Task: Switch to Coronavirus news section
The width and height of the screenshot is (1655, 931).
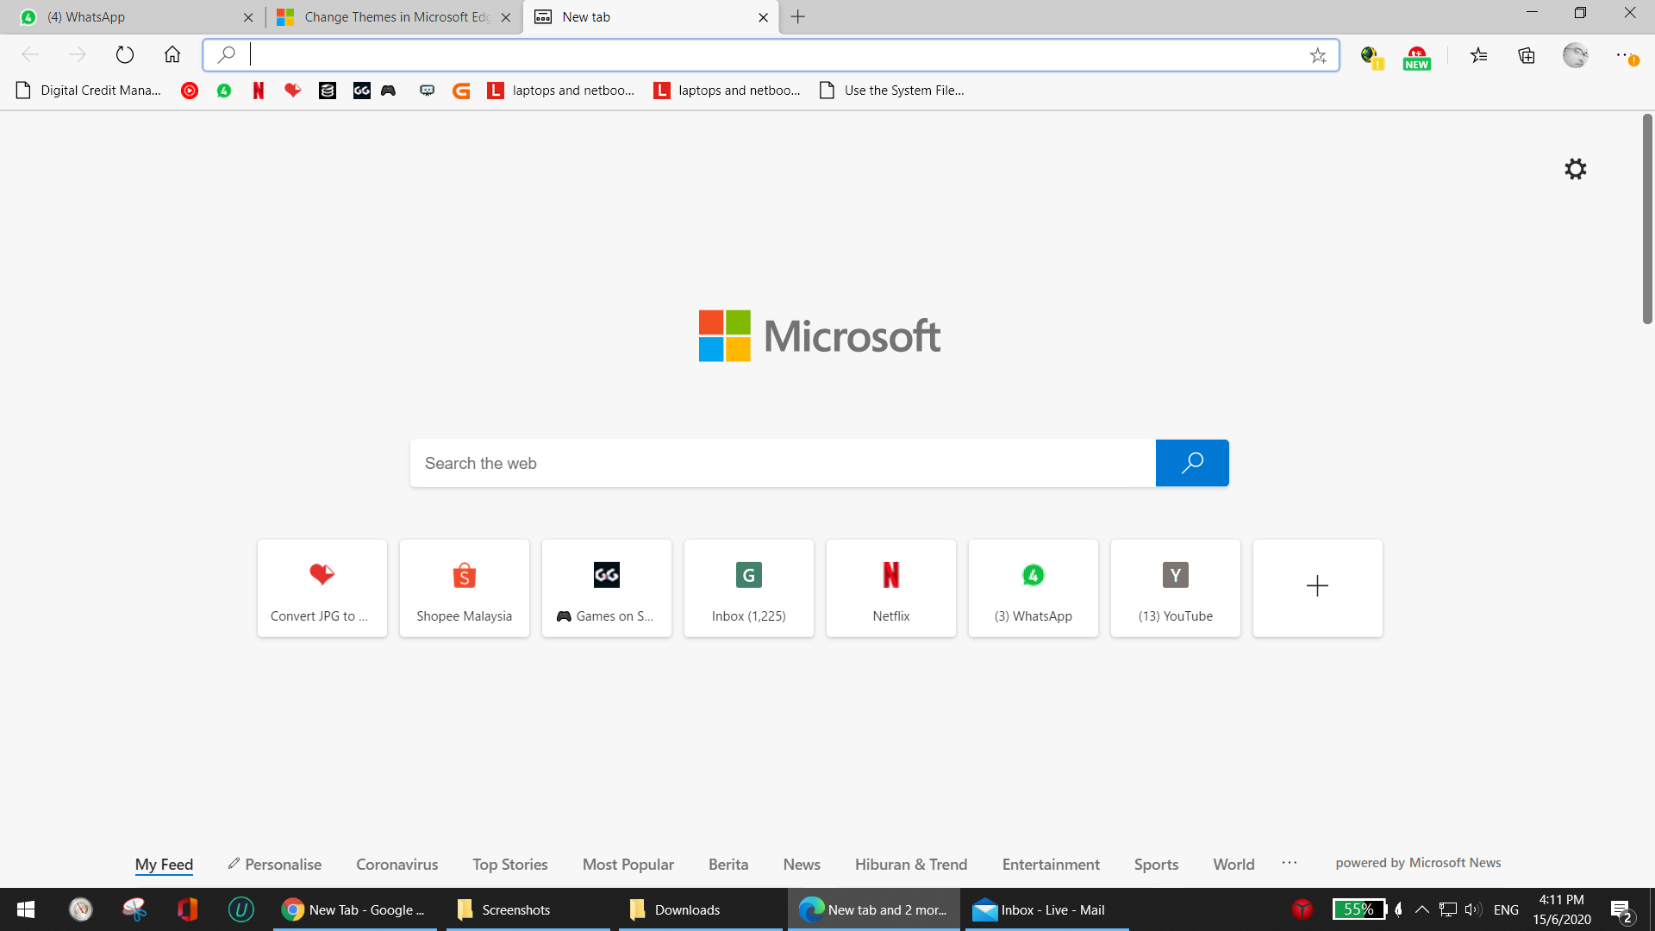Action: [396, 863]
